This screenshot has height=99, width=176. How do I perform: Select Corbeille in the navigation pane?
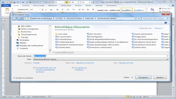click(22, 48)
